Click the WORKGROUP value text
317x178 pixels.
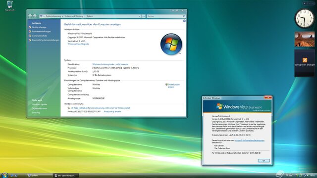click(98, 98)
